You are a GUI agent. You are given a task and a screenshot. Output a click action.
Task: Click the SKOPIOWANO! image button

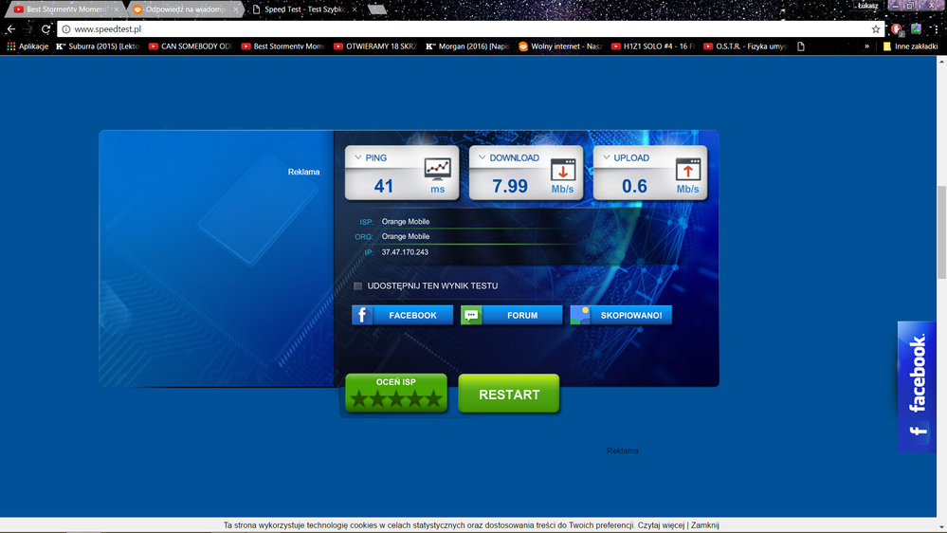(621, 315)
